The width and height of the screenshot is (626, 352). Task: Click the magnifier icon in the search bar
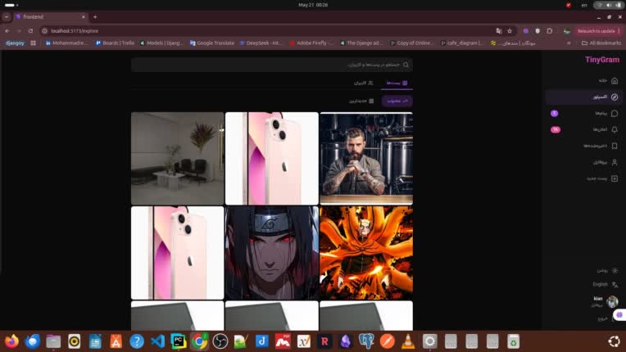coord(406,65)
